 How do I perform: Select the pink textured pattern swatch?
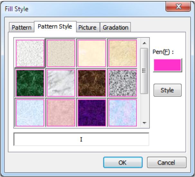(61, 112)
